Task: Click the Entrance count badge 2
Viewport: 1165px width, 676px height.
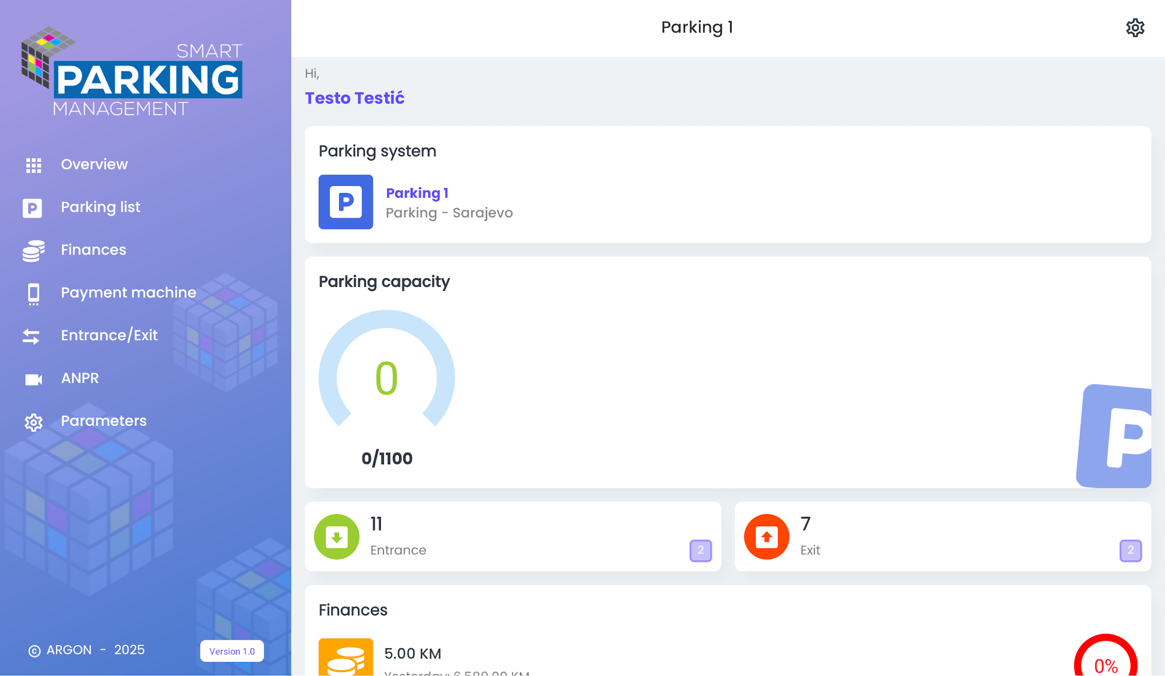Action: (x=700, y=550)
